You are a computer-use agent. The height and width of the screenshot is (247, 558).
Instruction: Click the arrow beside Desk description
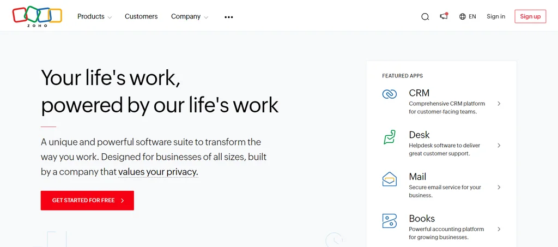(x=499, y=146)
